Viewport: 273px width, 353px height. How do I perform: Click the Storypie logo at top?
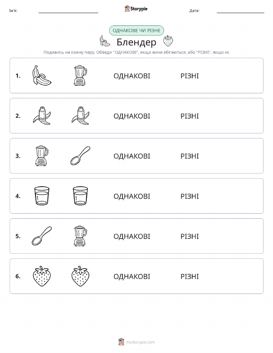point(136,9)
